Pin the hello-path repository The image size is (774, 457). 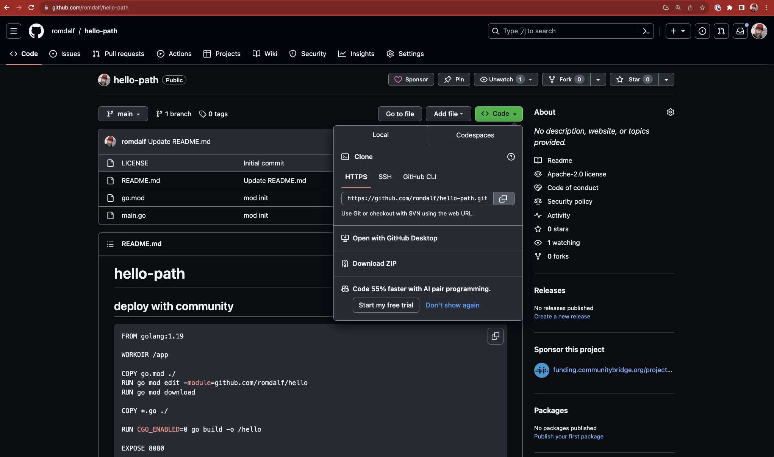click(x=454, y=80)
